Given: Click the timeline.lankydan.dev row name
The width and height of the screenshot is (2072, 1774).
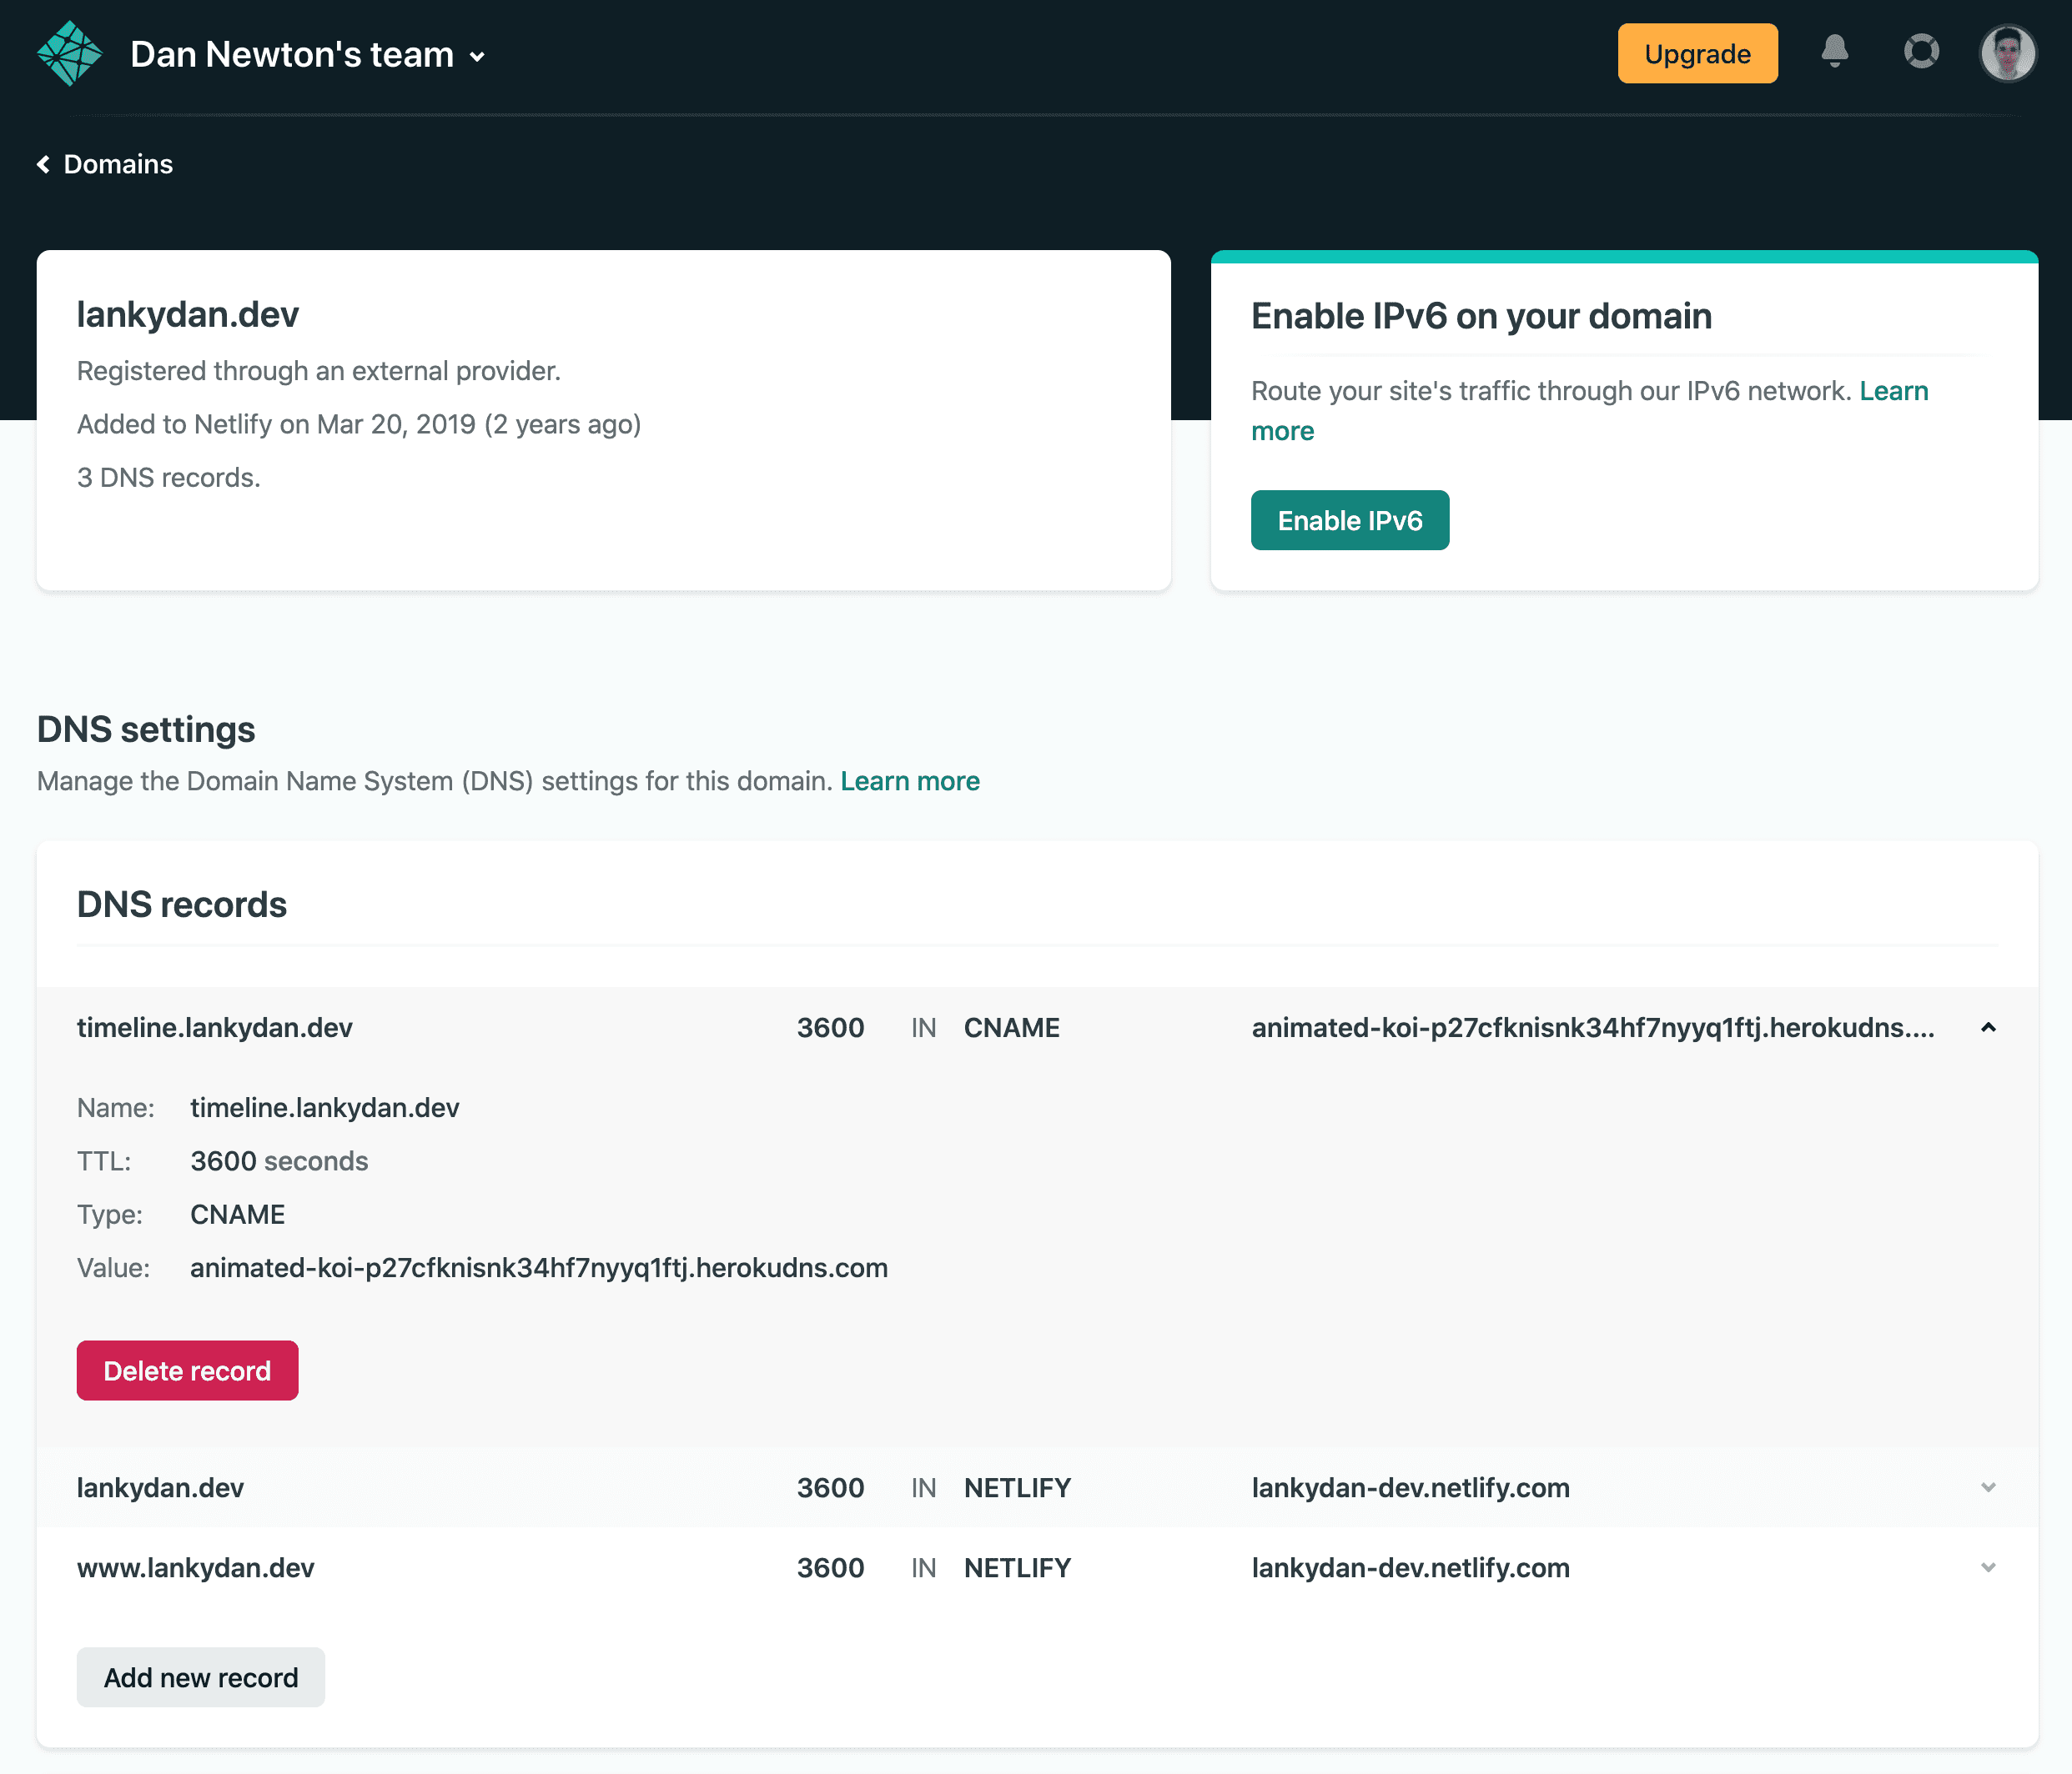Looking at the screenshot, I should 214,1027.
